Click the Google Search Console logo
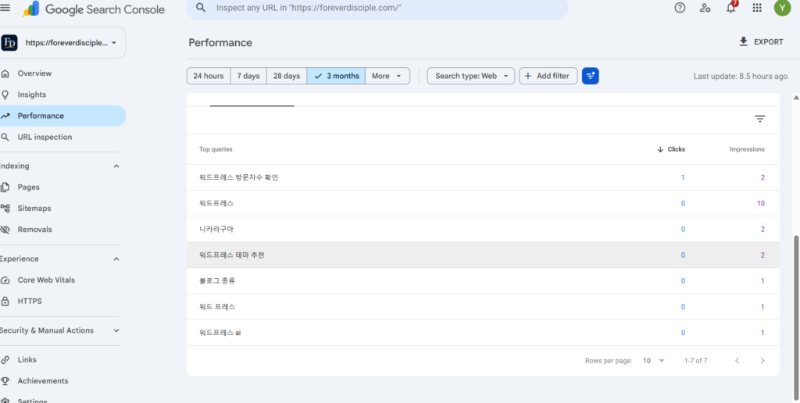 point(94,9)
